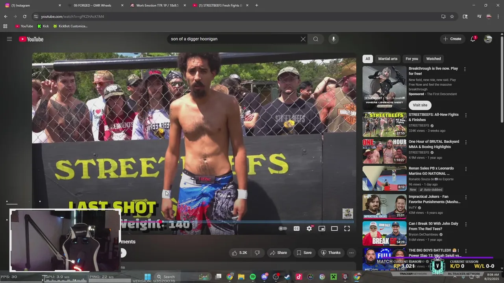504x283 pixels.
Task: Open Windows Start menu
Action: [x=148, y=277]
